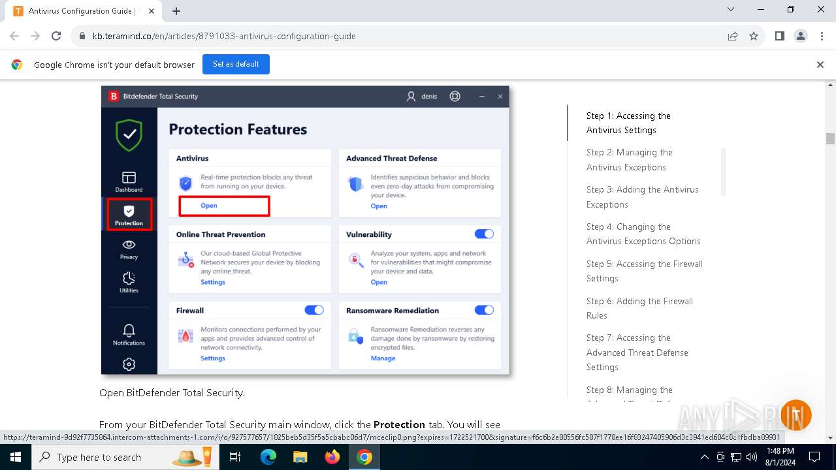Open File Explorer from the taskbar
The width and height of the screenshot is (836, 470).
[x=300, y=457]
